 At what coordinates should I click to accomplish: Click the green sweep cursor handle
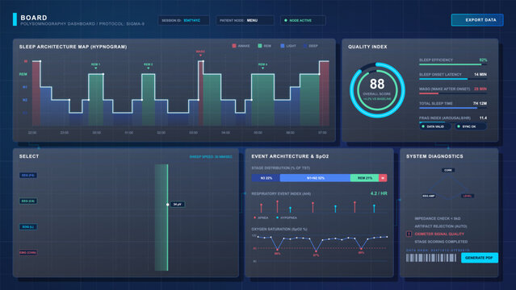pyautogui.click(x=167, y=205)
